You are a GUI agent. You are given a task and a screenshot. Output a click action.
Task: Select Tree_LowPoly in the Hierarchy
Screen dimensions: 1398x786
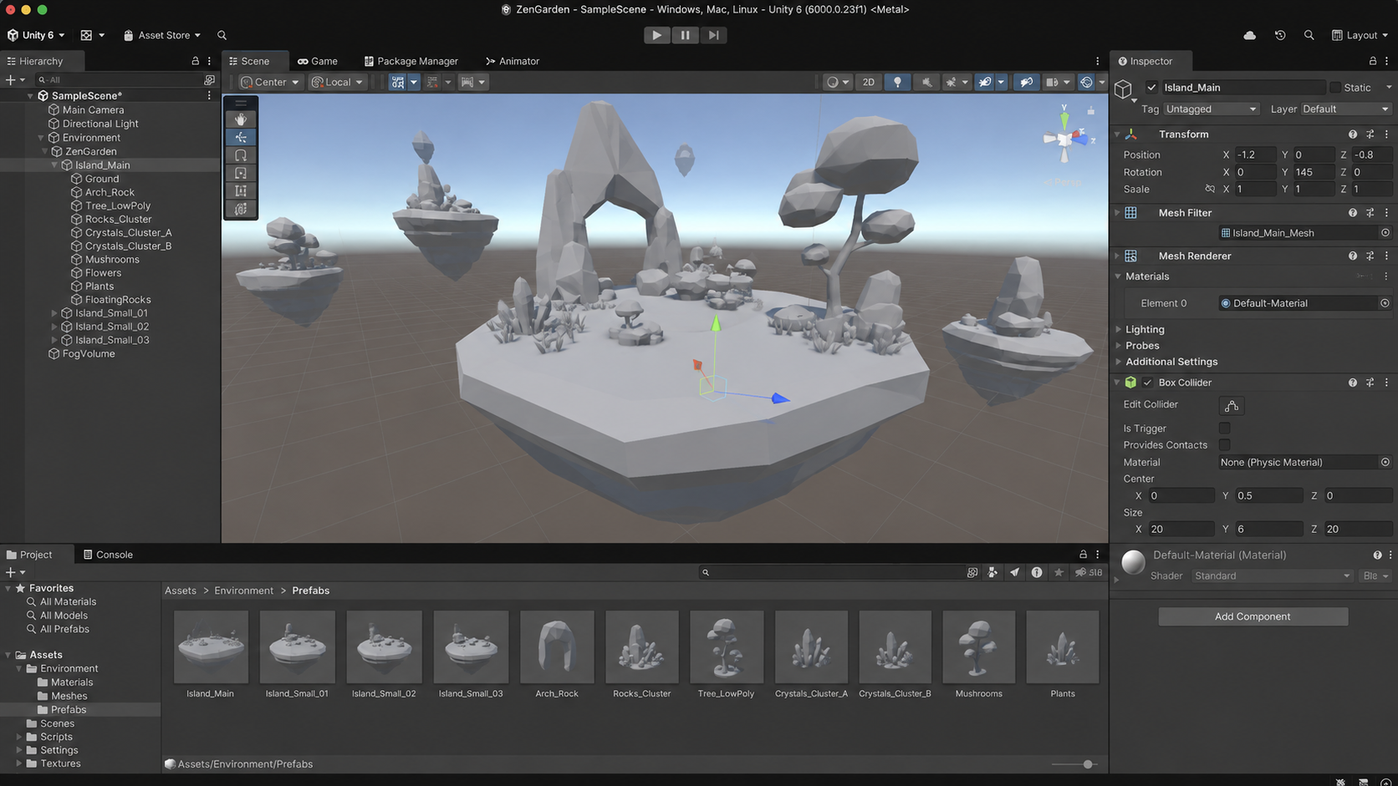(118, 206)
